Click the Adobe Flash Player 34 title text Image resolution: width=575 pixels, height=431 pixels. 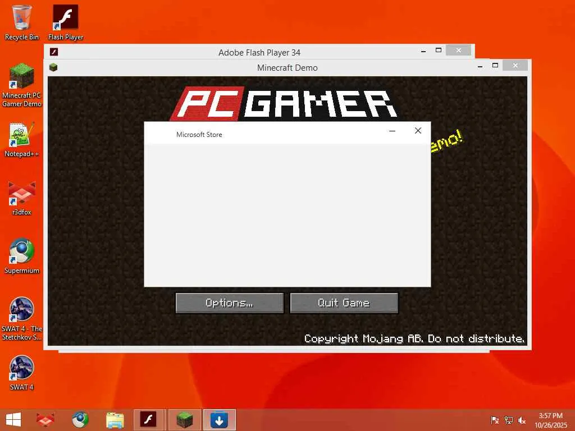[x=259, y=52]
